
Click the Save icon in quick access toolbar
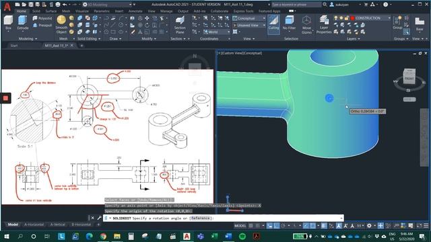31,5
